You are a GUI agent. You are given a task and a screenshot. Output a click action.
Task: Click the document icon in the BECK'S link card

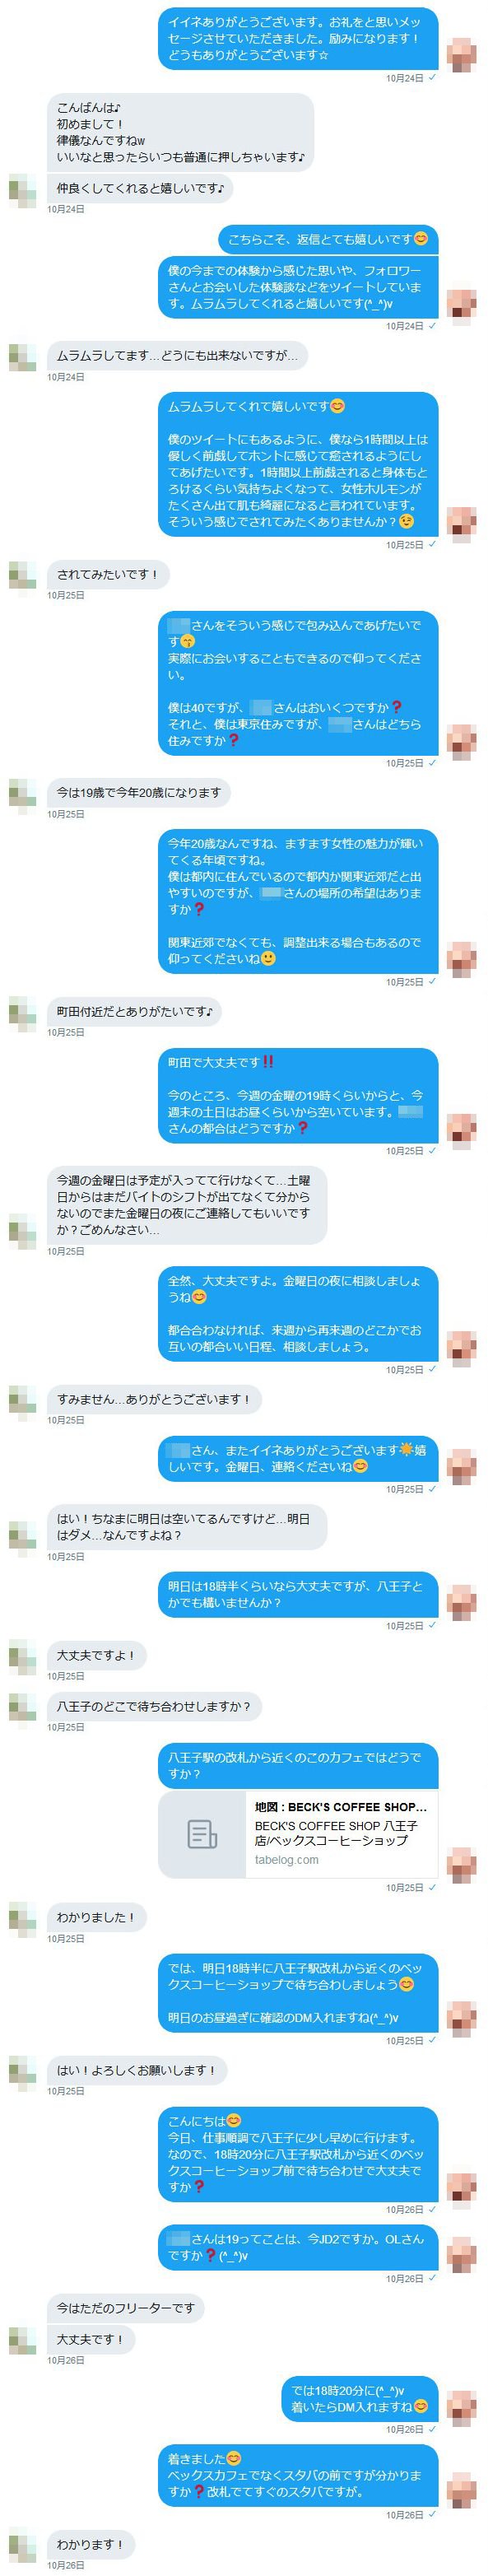(202, 1834)
